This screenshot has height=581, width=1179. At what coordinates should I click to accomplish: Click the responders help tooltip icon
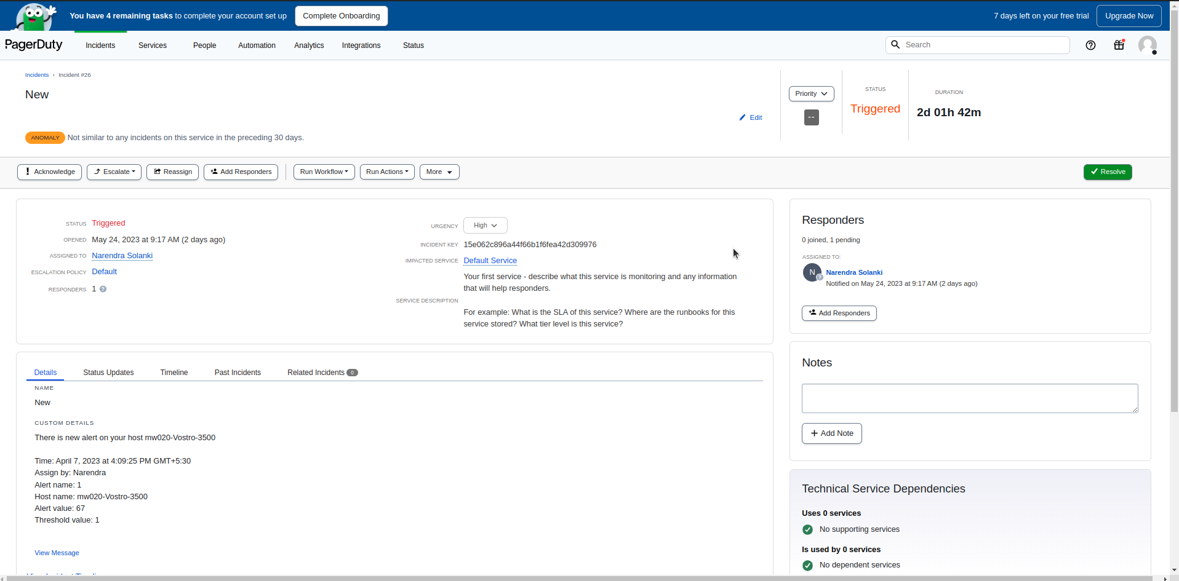coord(103,289)
